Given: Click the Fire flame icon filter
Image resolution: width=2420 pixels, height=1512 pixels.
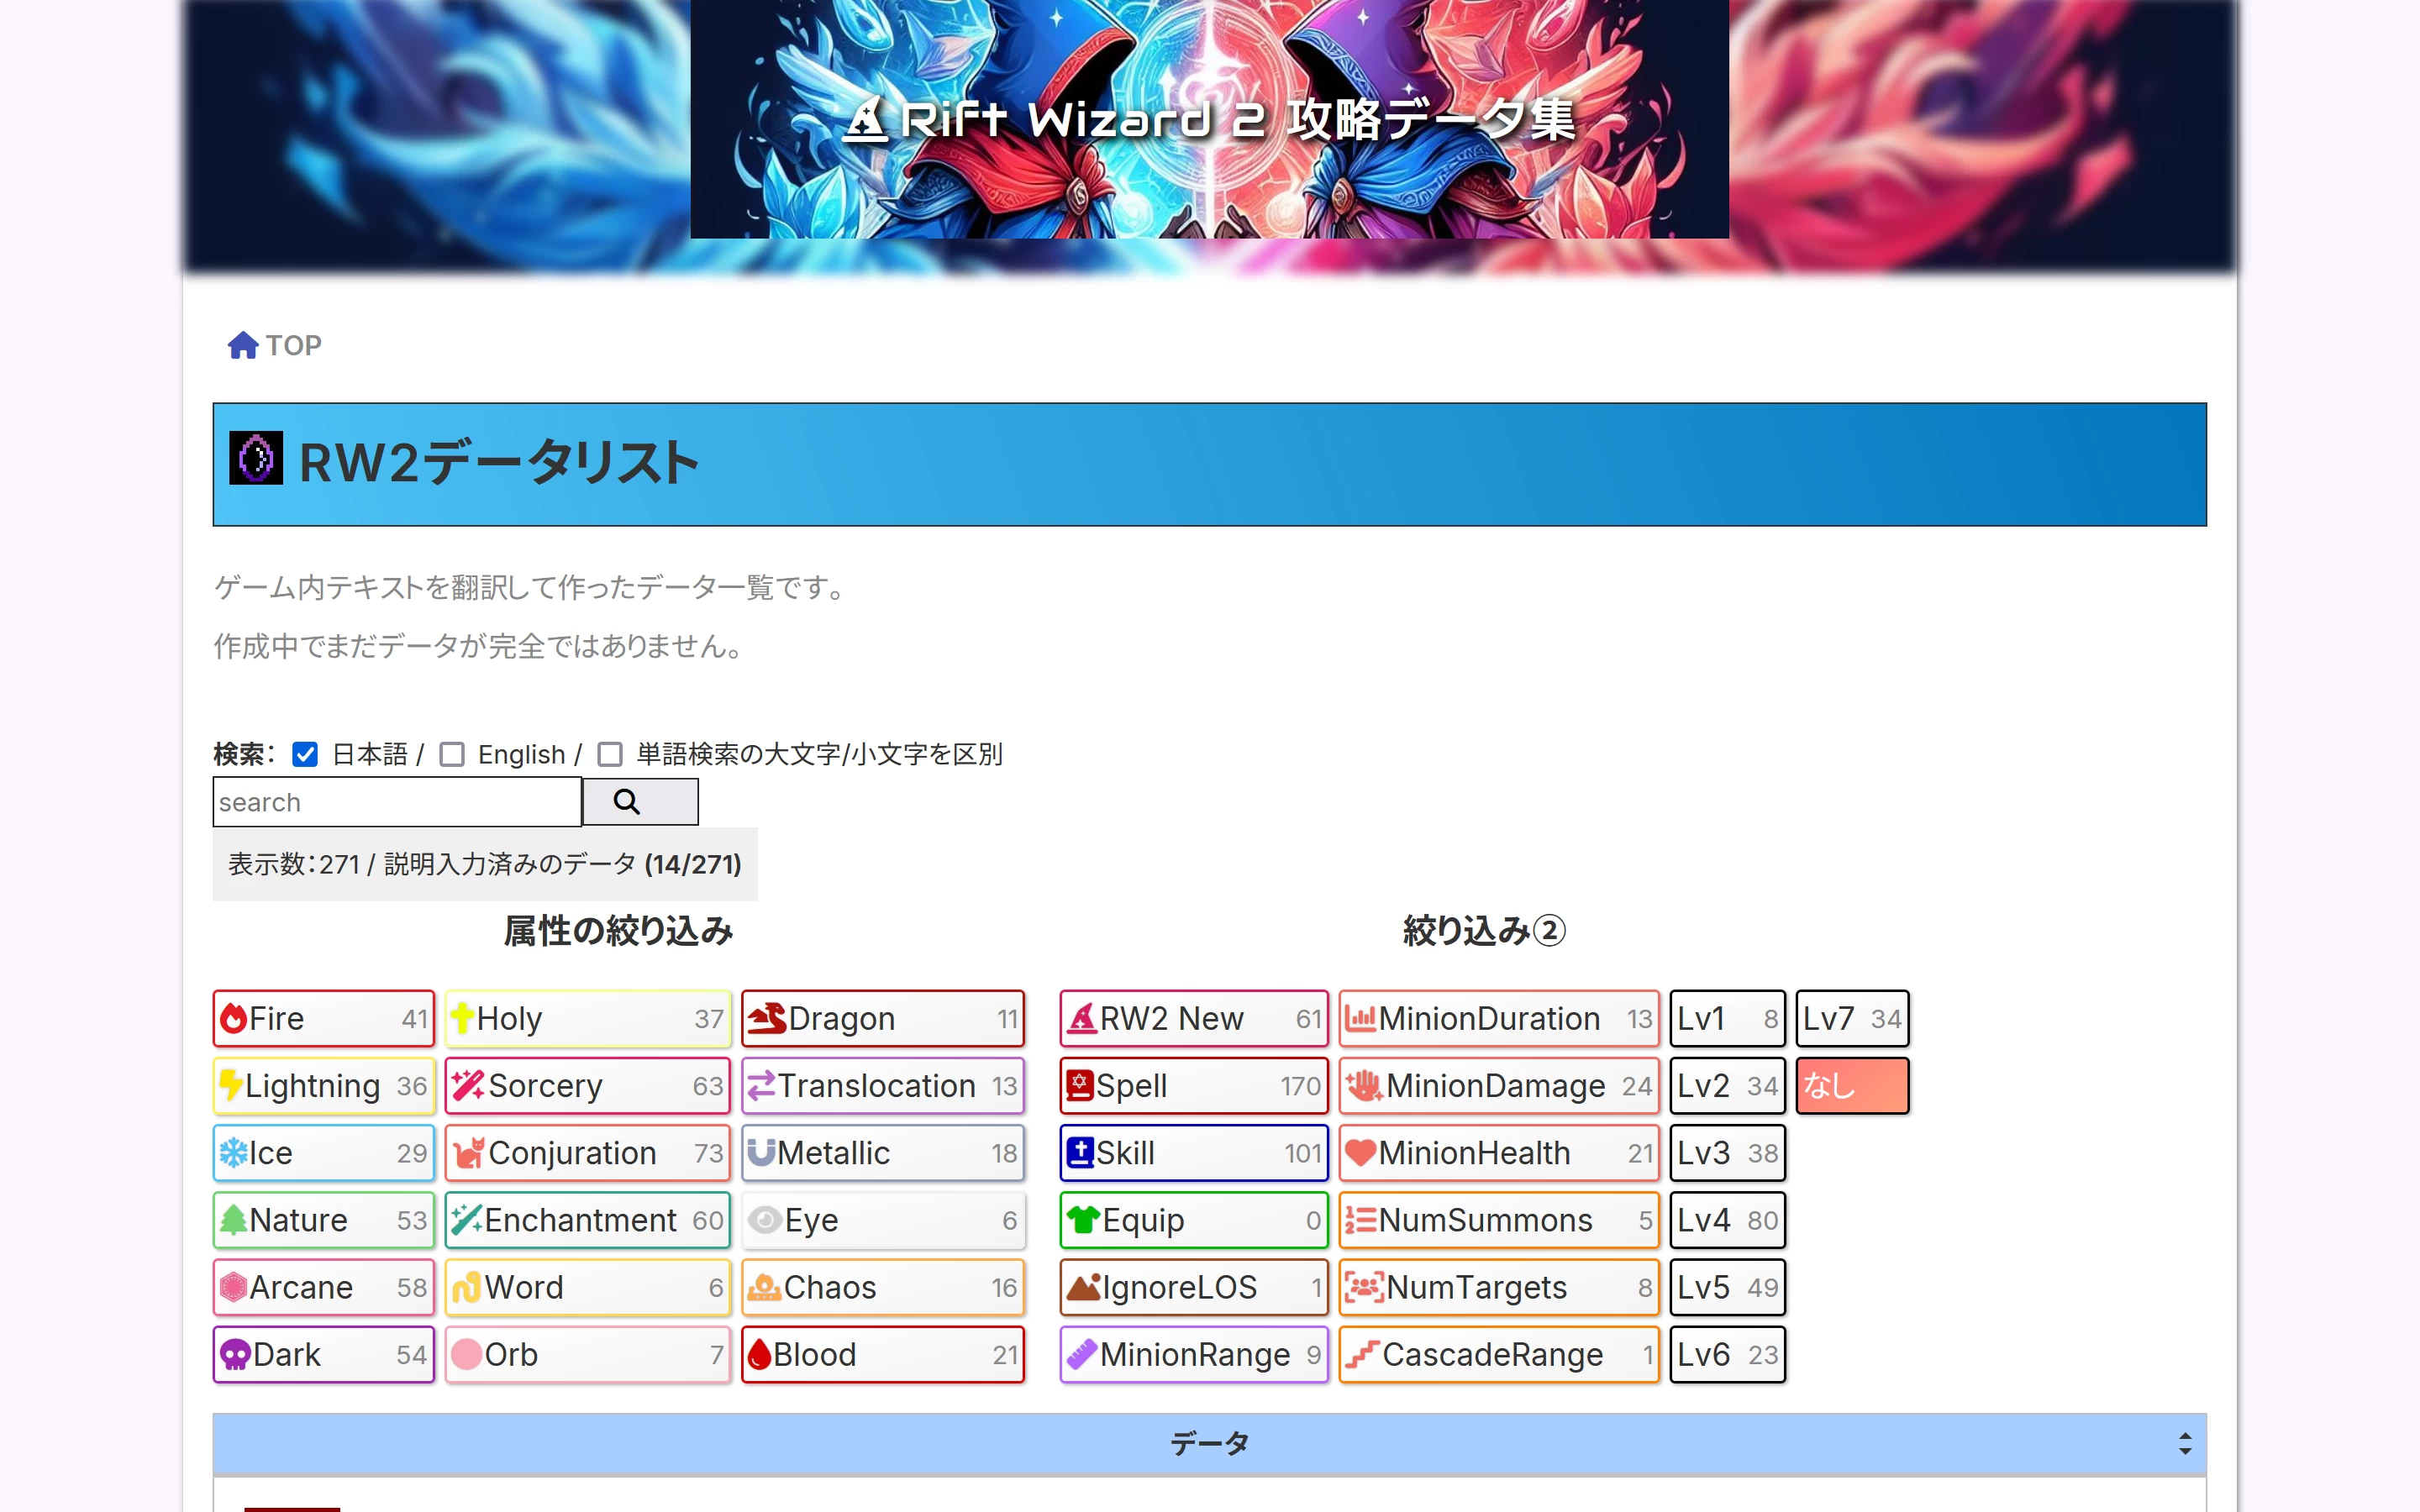Looking at the screenshot, I should click(x=234, y=1019).
